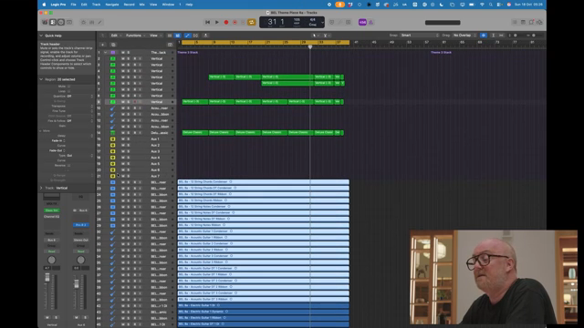Open the Library button in control bar

(45, 22)
